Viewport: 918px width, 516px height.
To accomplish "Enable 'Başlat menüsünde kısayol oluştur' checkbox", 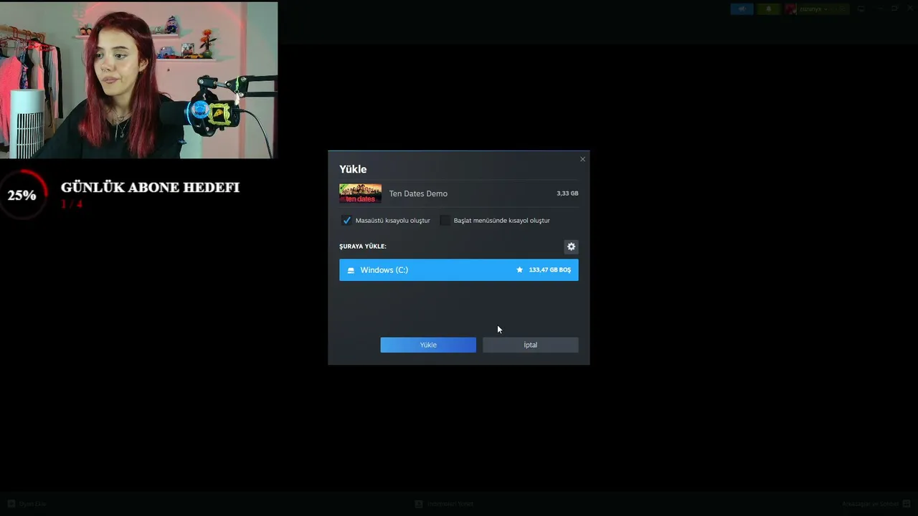I will click(x=445, y=221).
